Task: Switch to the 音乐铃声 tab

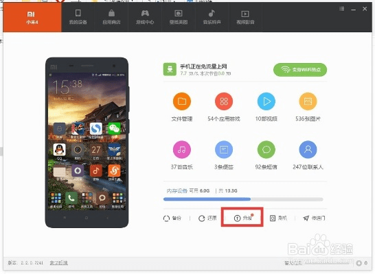Action: tap(212, 18)
